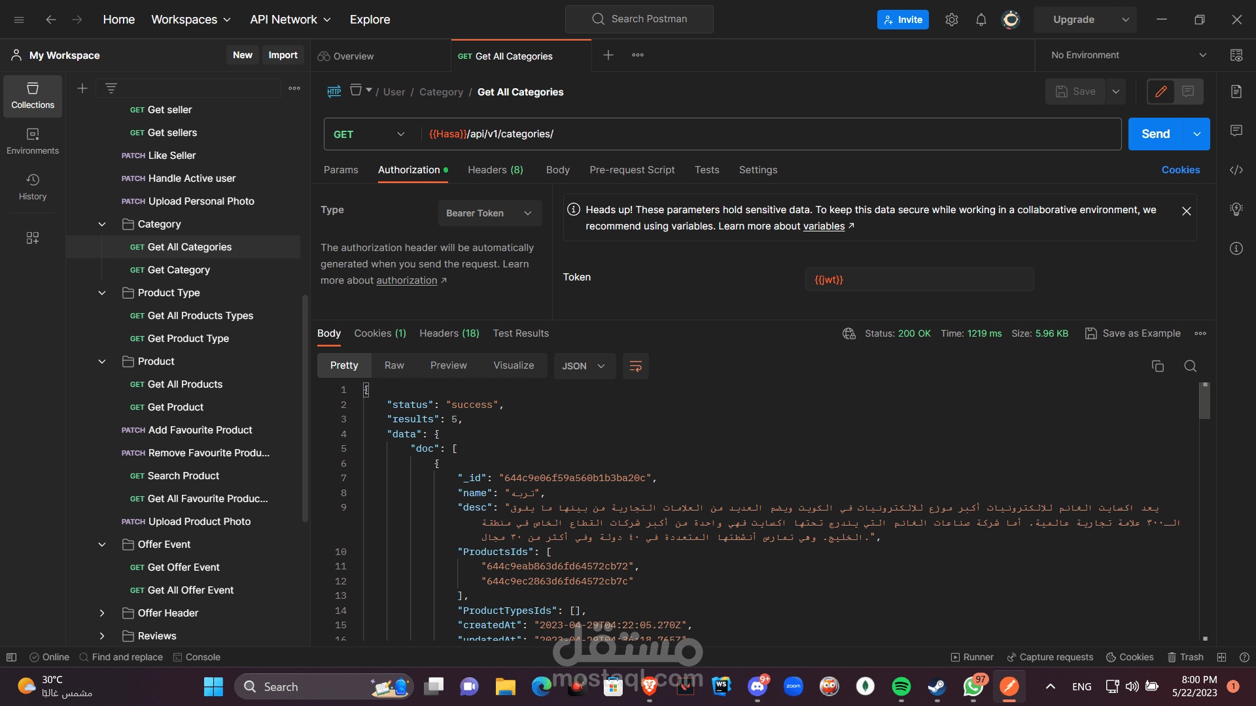Click the request URL field
Image resolution: width=1256 pixels, height=706 pixels.
coord(771,134)
